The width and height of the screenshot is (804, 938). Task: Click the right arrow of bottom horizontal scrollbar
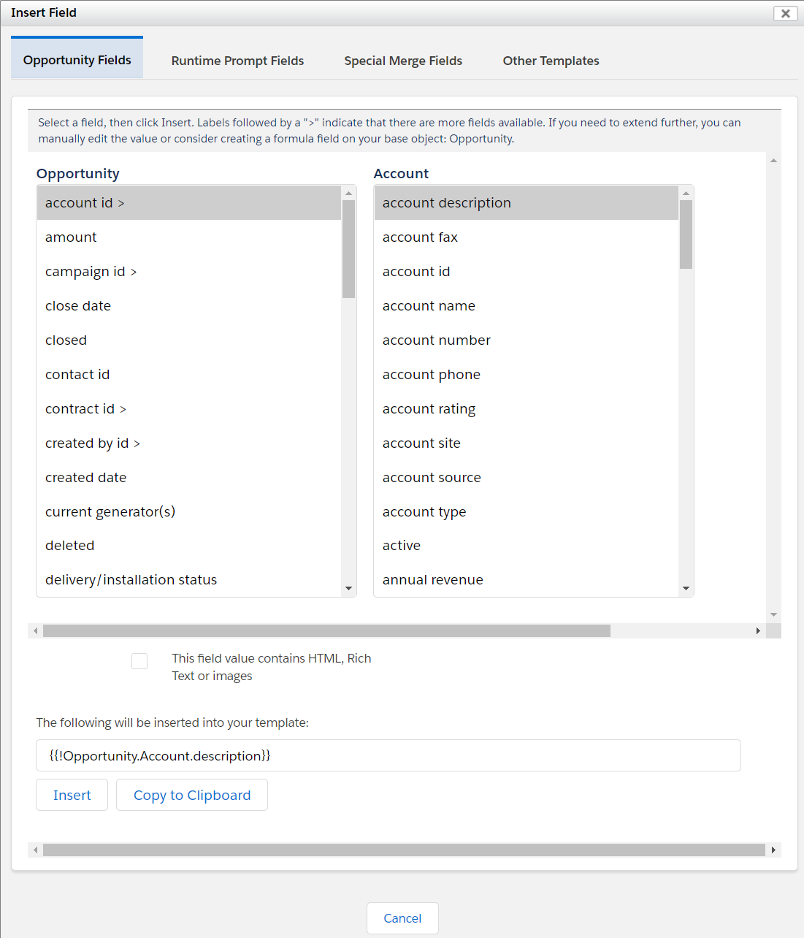click(x=773, y=850)
